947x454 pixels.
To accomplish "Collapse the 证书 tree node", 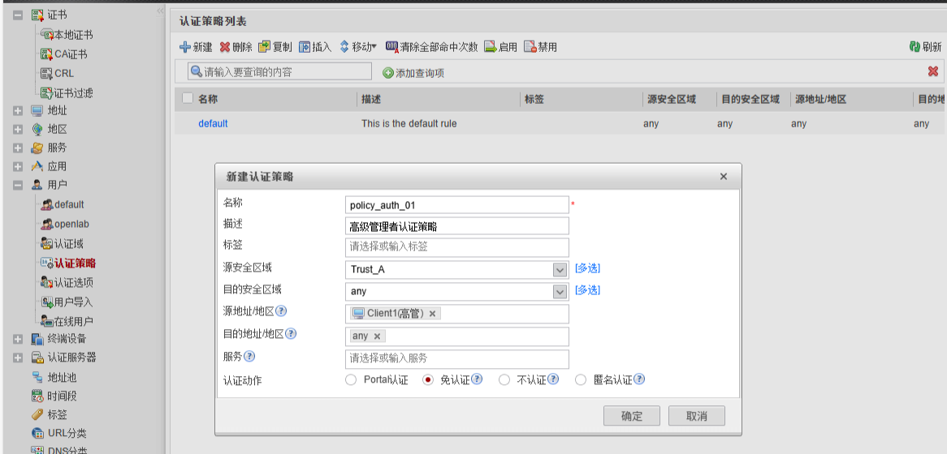I will pos(18,15).
